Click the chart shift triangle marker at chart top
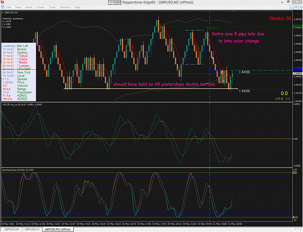This screenshot has height=232, width=303. point(234,12)
